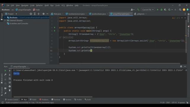The height and width of the screenshot is (107, 190).
Task: Print the console output
Action: click(x=10, y=86)
